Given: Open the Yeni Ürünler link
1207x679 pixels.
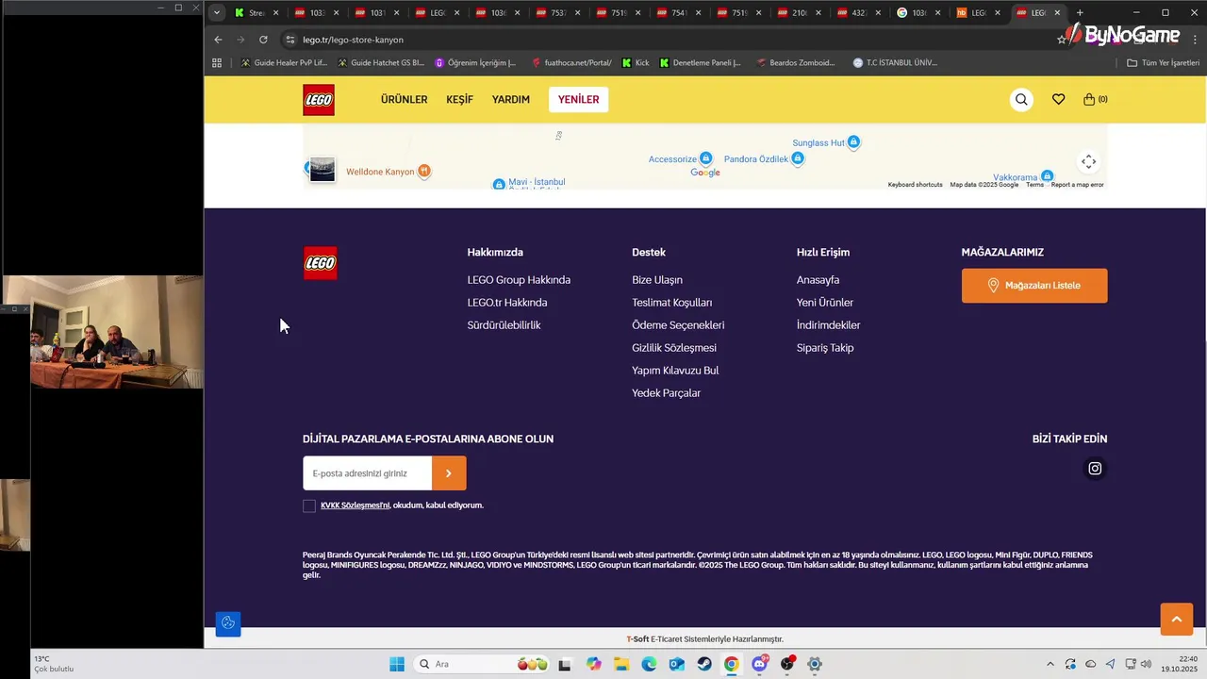Looking at the screenshot, I should [825, 303].
